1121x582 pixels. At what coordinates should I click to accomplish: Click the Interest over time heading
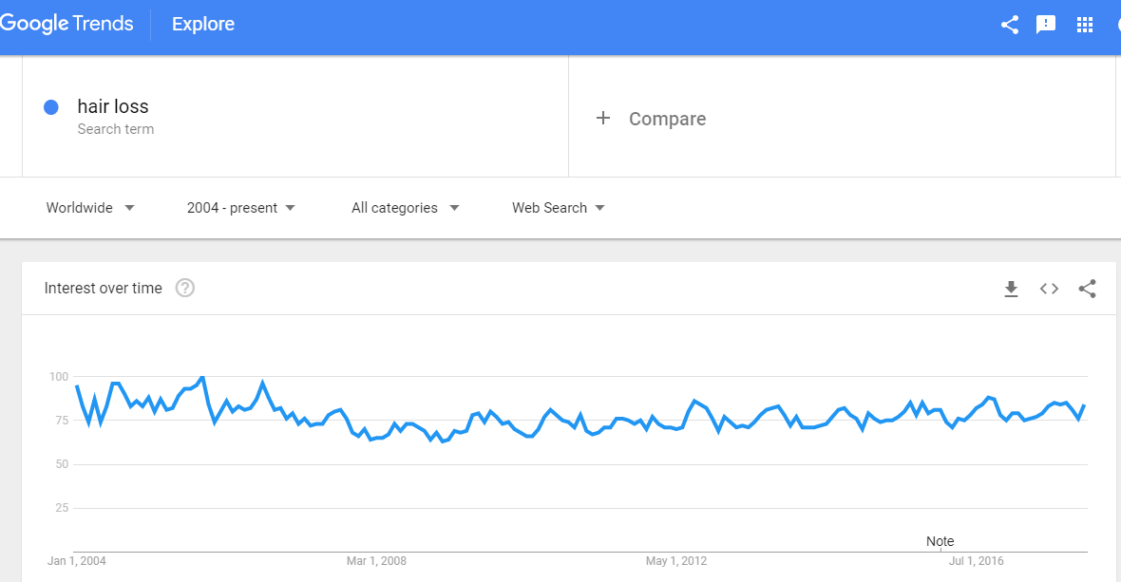pos(103,288)
